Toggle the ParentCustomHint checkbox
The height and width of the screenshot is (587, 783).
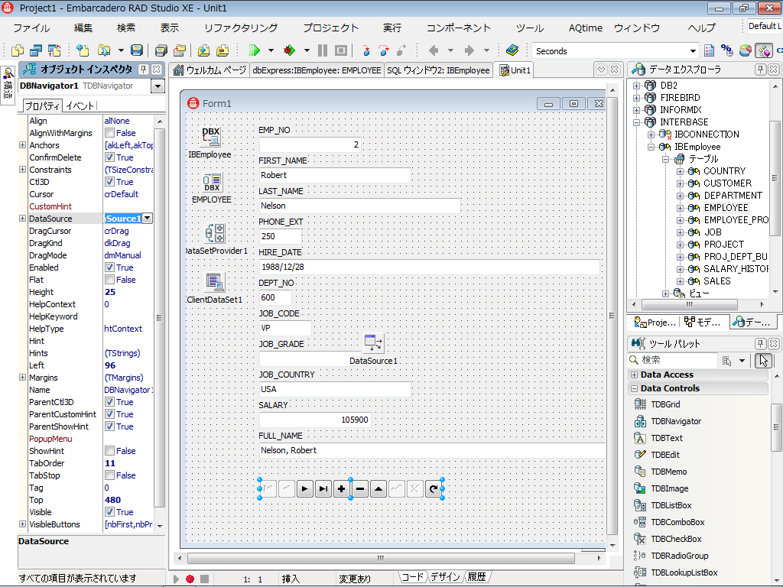click(110, 414)
